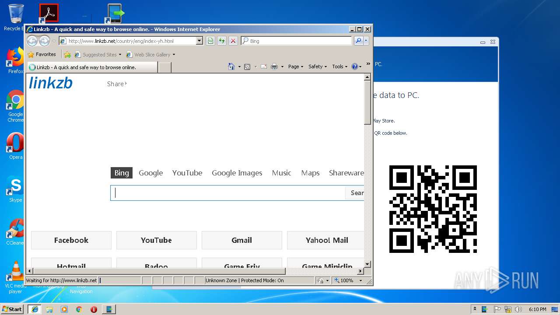Viewport: 560px width, 315px height.
Task: Expand the Home button dropdown arrow
Action: coord(239,66)
